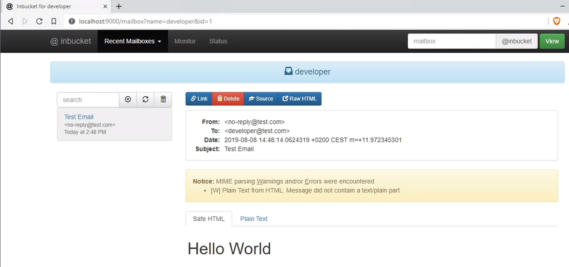
Task: Click the blue Link button
Action: (198, 99)
